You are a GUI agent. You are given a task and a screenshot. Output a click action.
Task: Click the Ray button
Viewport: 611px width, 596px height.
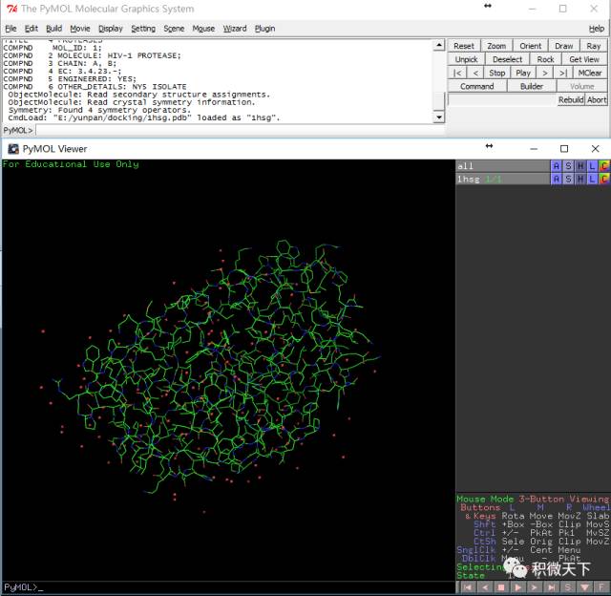(x=594, y=46)
